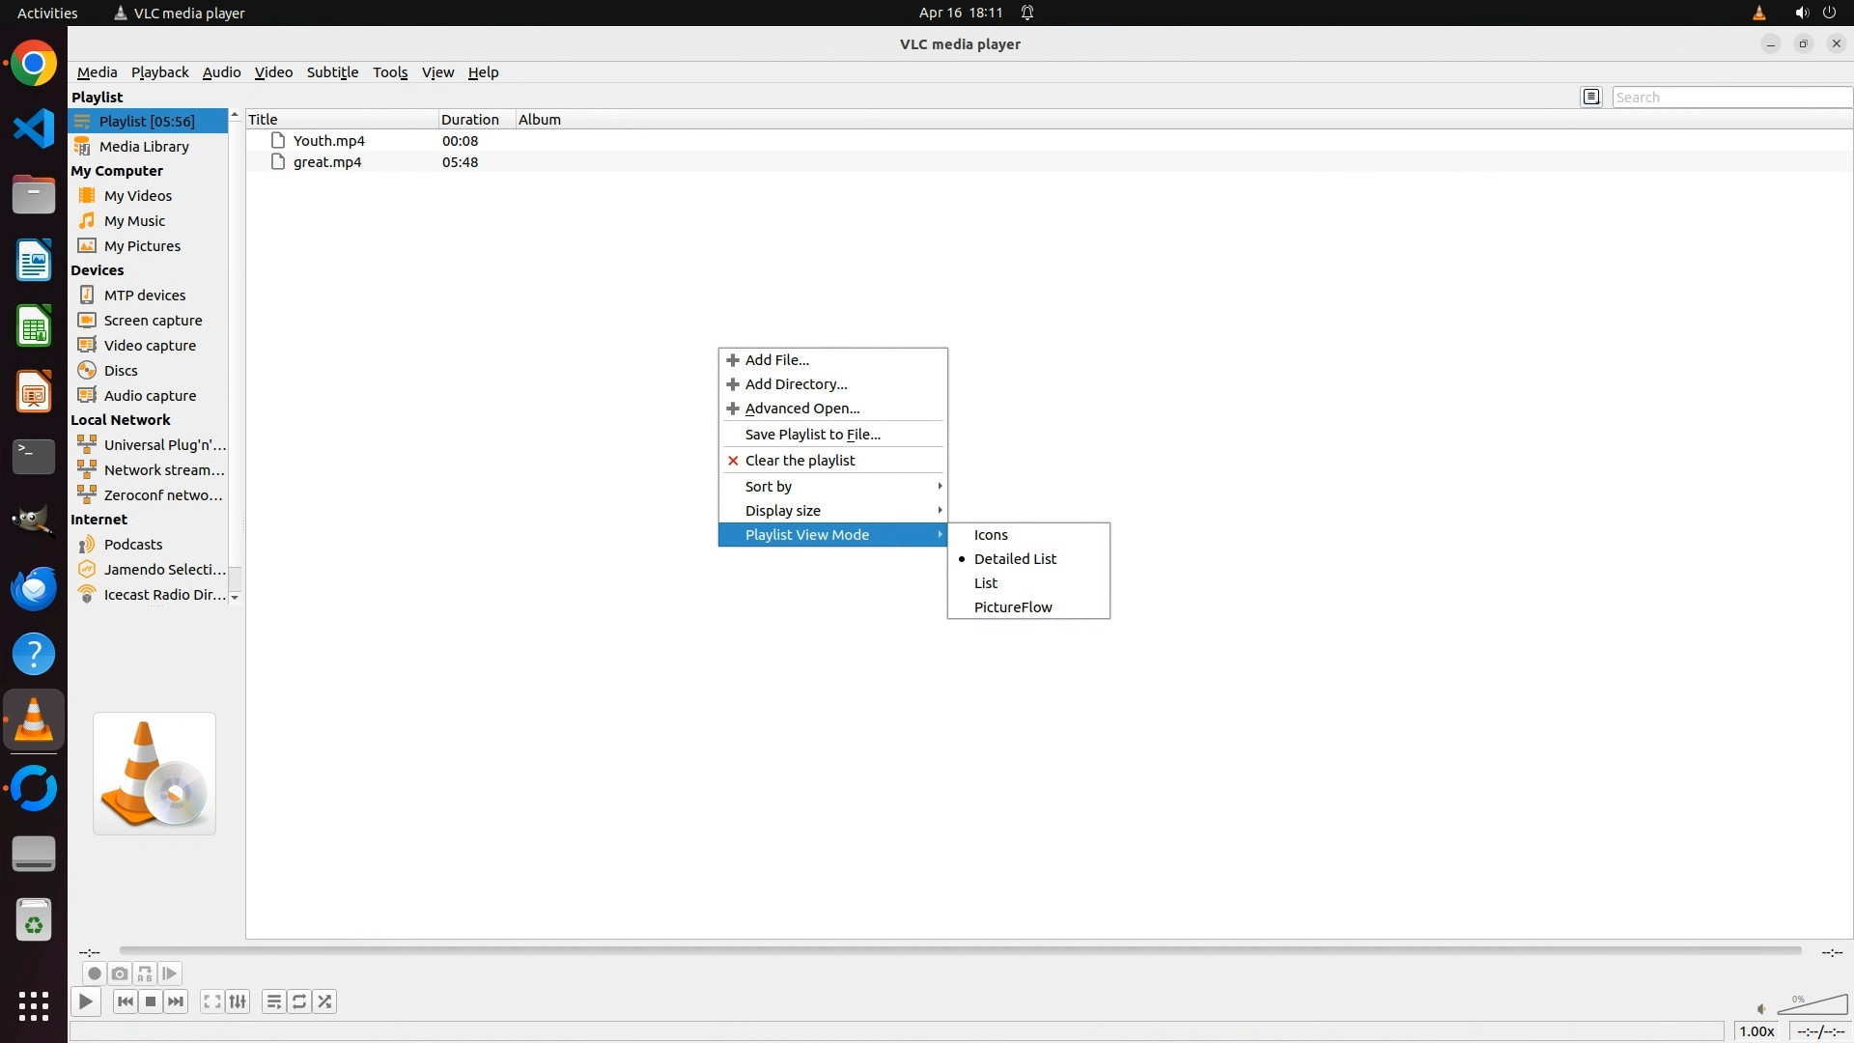The width and height of the screenshot is (1854, 1043).
Task: Click playlist view toggle icon beside Search
Action: (1591, 97)
